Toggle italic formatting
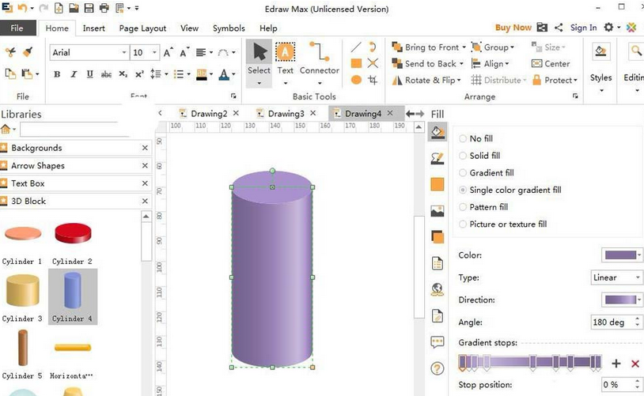This screenshot has width=644, height=396. 74,74
